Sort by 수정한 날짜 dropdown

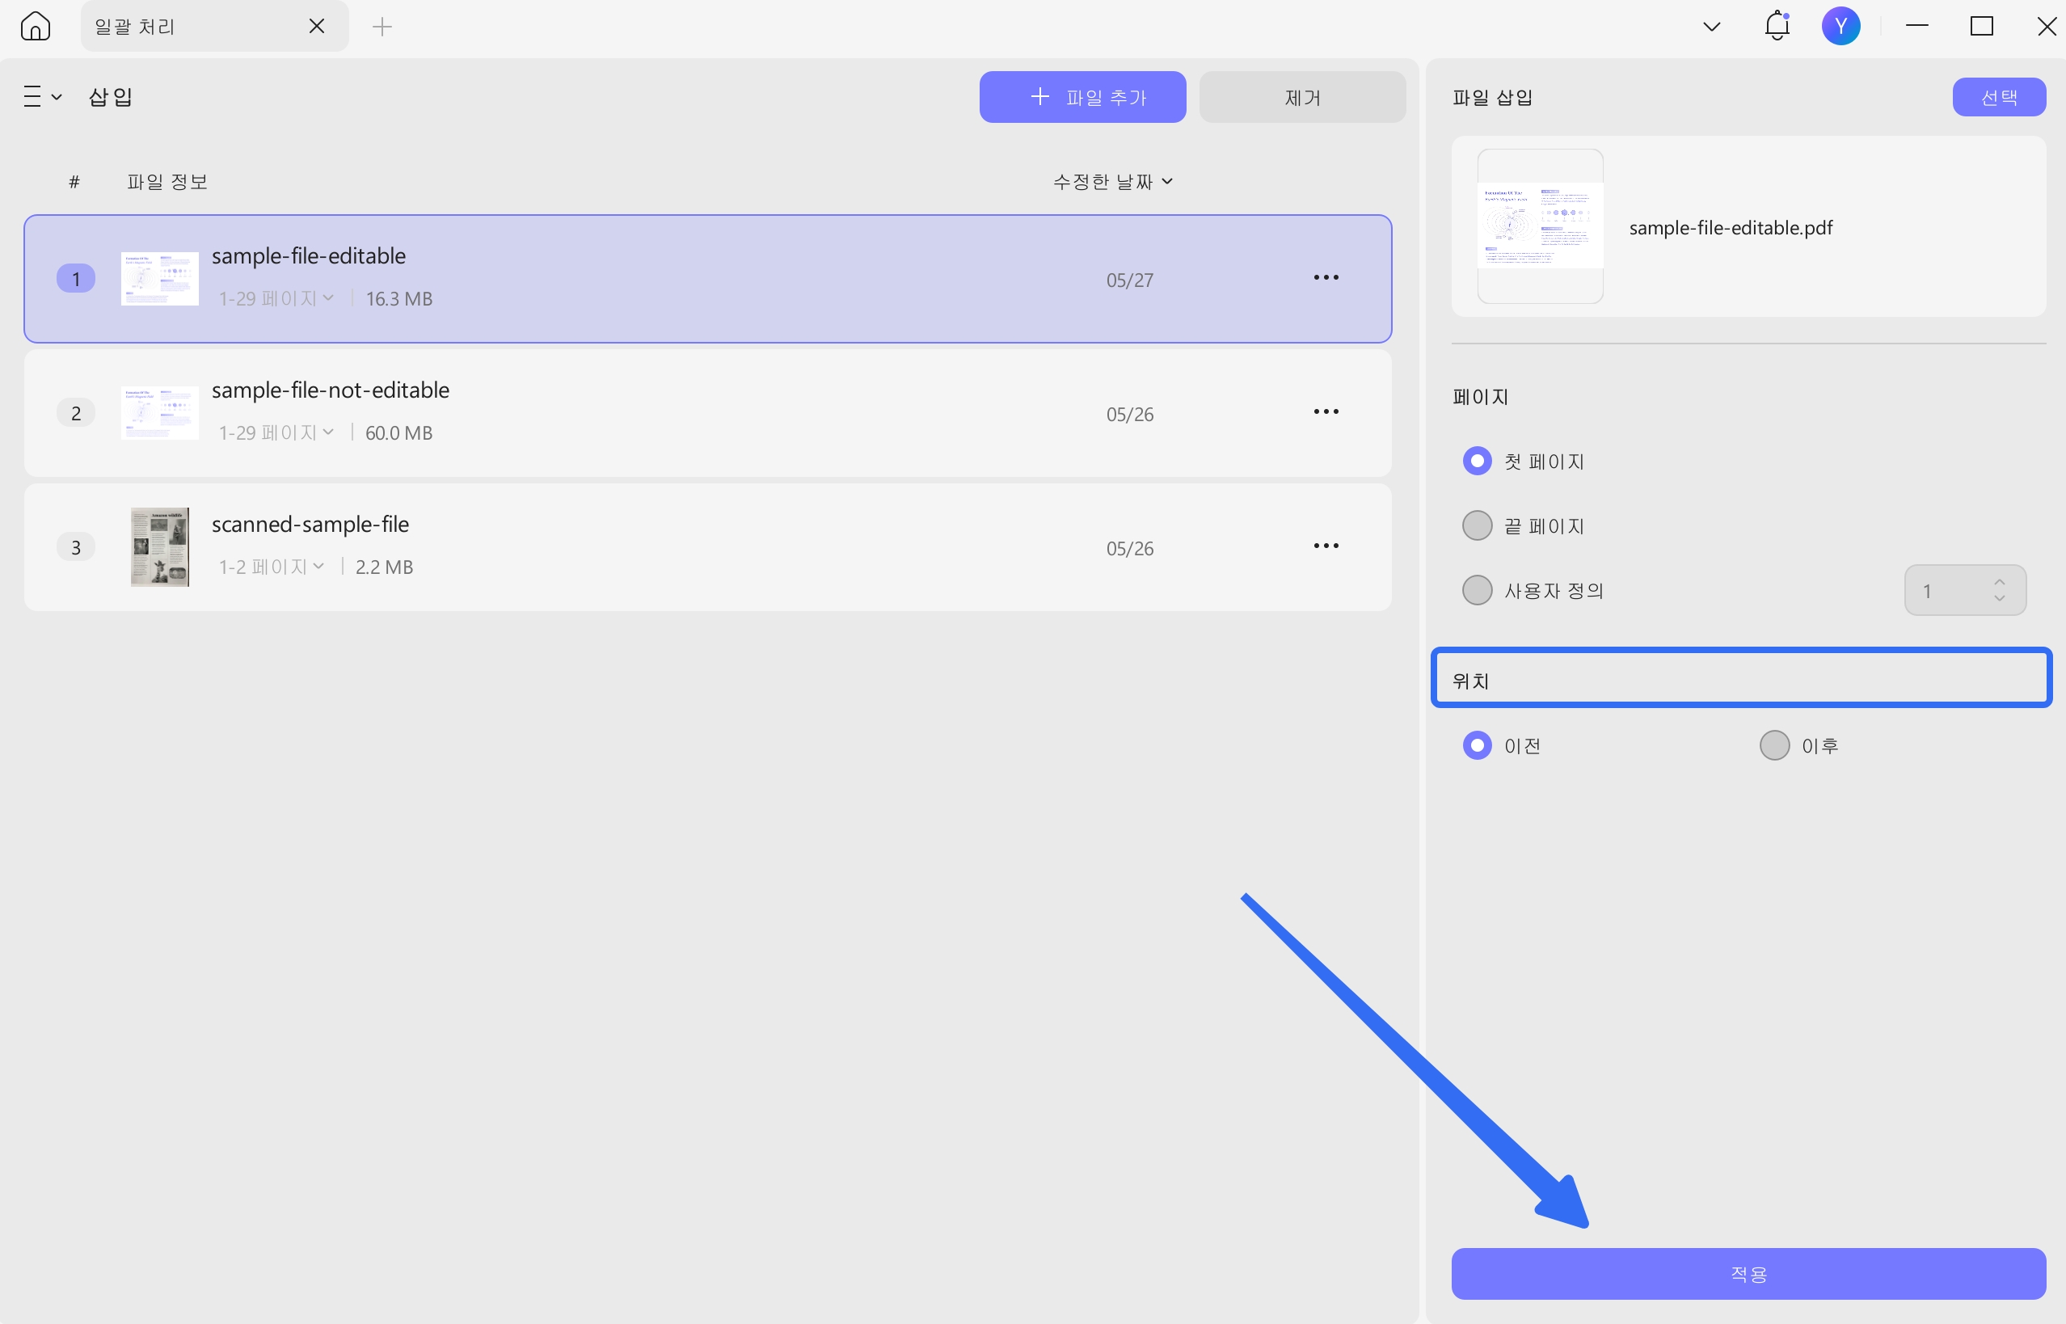click(1112, 181)
